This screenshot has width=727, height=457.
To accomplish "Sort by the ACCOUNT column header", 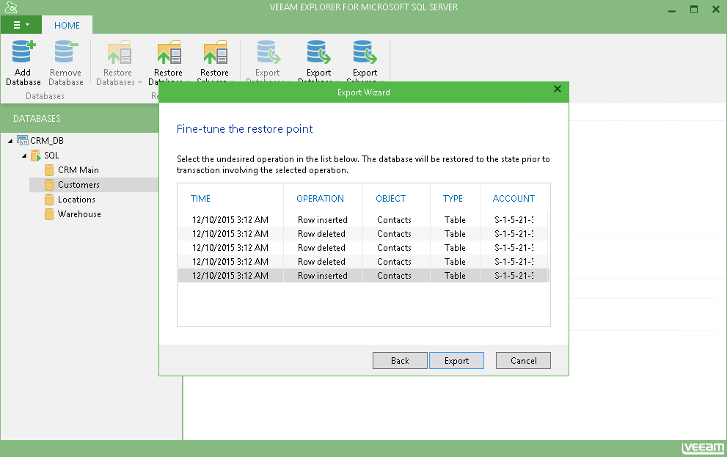I will (514, 198).
